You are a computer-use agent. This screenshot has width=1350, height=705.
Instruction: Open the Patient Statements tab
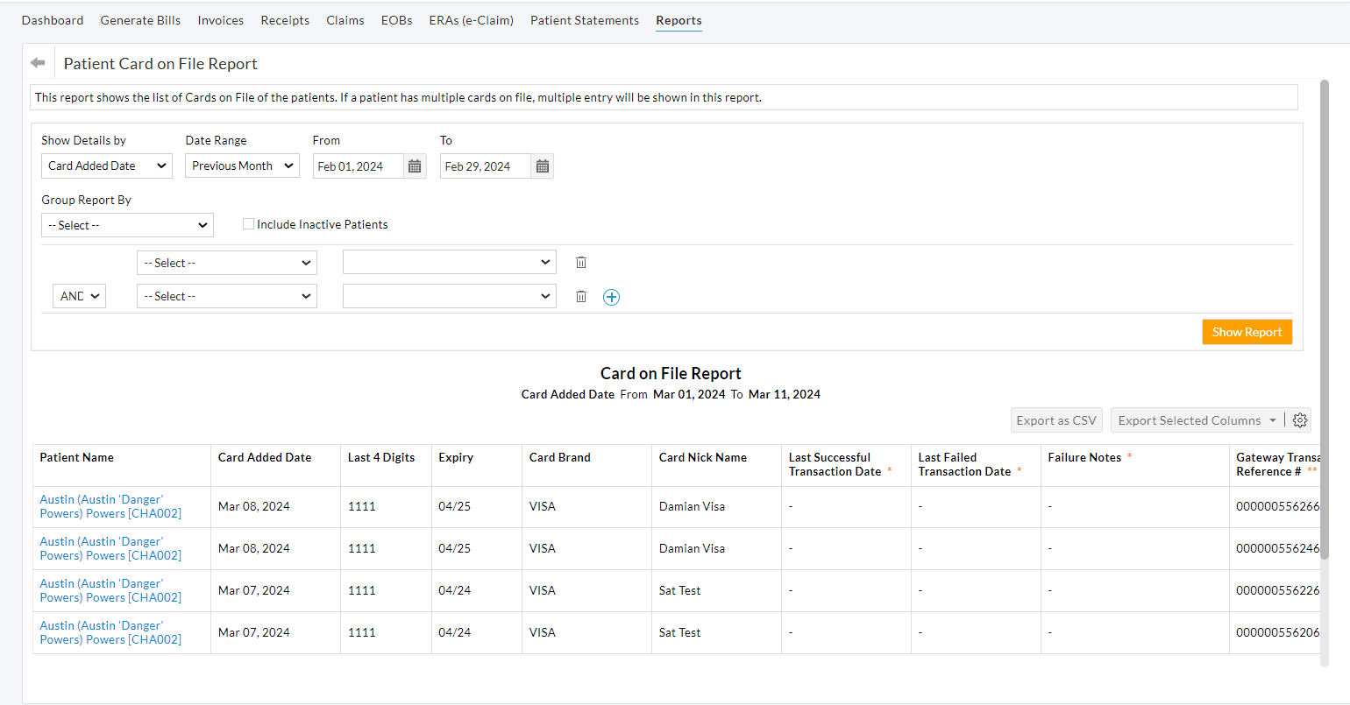[x=584, y=20]
